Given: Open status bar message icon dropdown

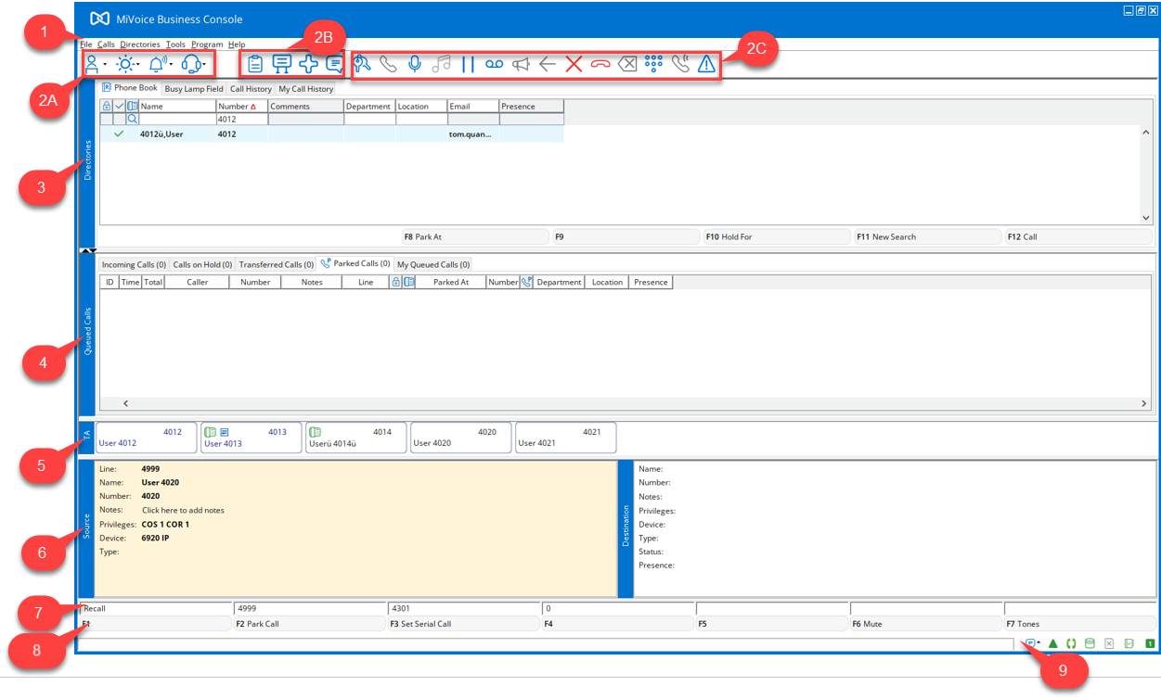Looking at the screenshot, I should coord(1038,643).
